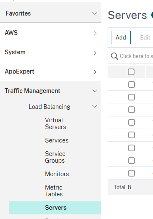Expand the AppExpert section arrow
153x219 pixels.
click(x=95, y=72)
